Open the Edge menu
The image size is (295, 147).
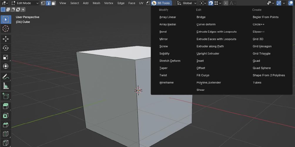tap(121, 3)
